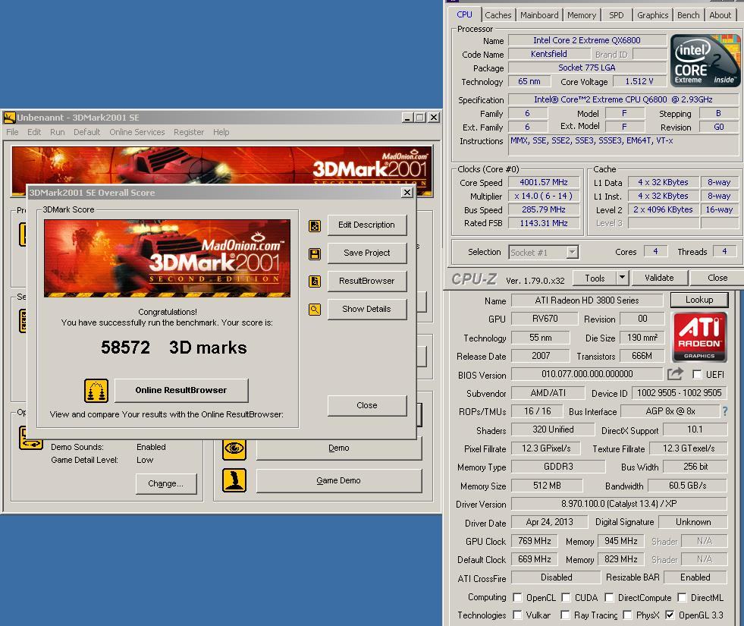Toggle the Vulkan checkbox
Screen dimensions: 744x626
pos(518,615)
